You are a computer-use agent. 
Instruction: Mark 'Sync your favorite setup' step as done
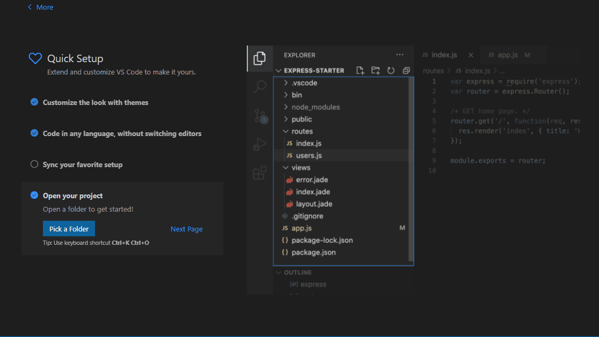pyautogui.click(x=33, y=164)
